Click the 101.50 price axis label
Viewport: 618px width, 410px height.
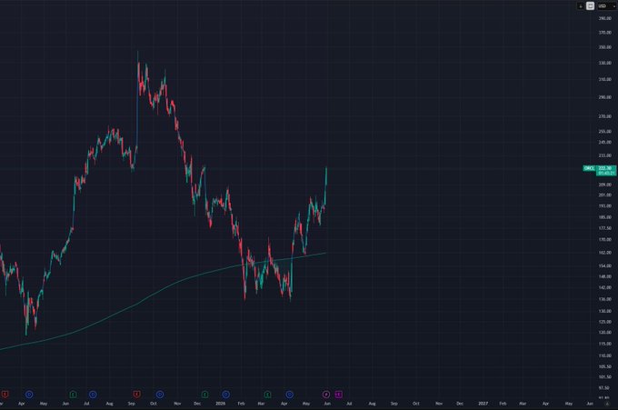pos(605,377)
